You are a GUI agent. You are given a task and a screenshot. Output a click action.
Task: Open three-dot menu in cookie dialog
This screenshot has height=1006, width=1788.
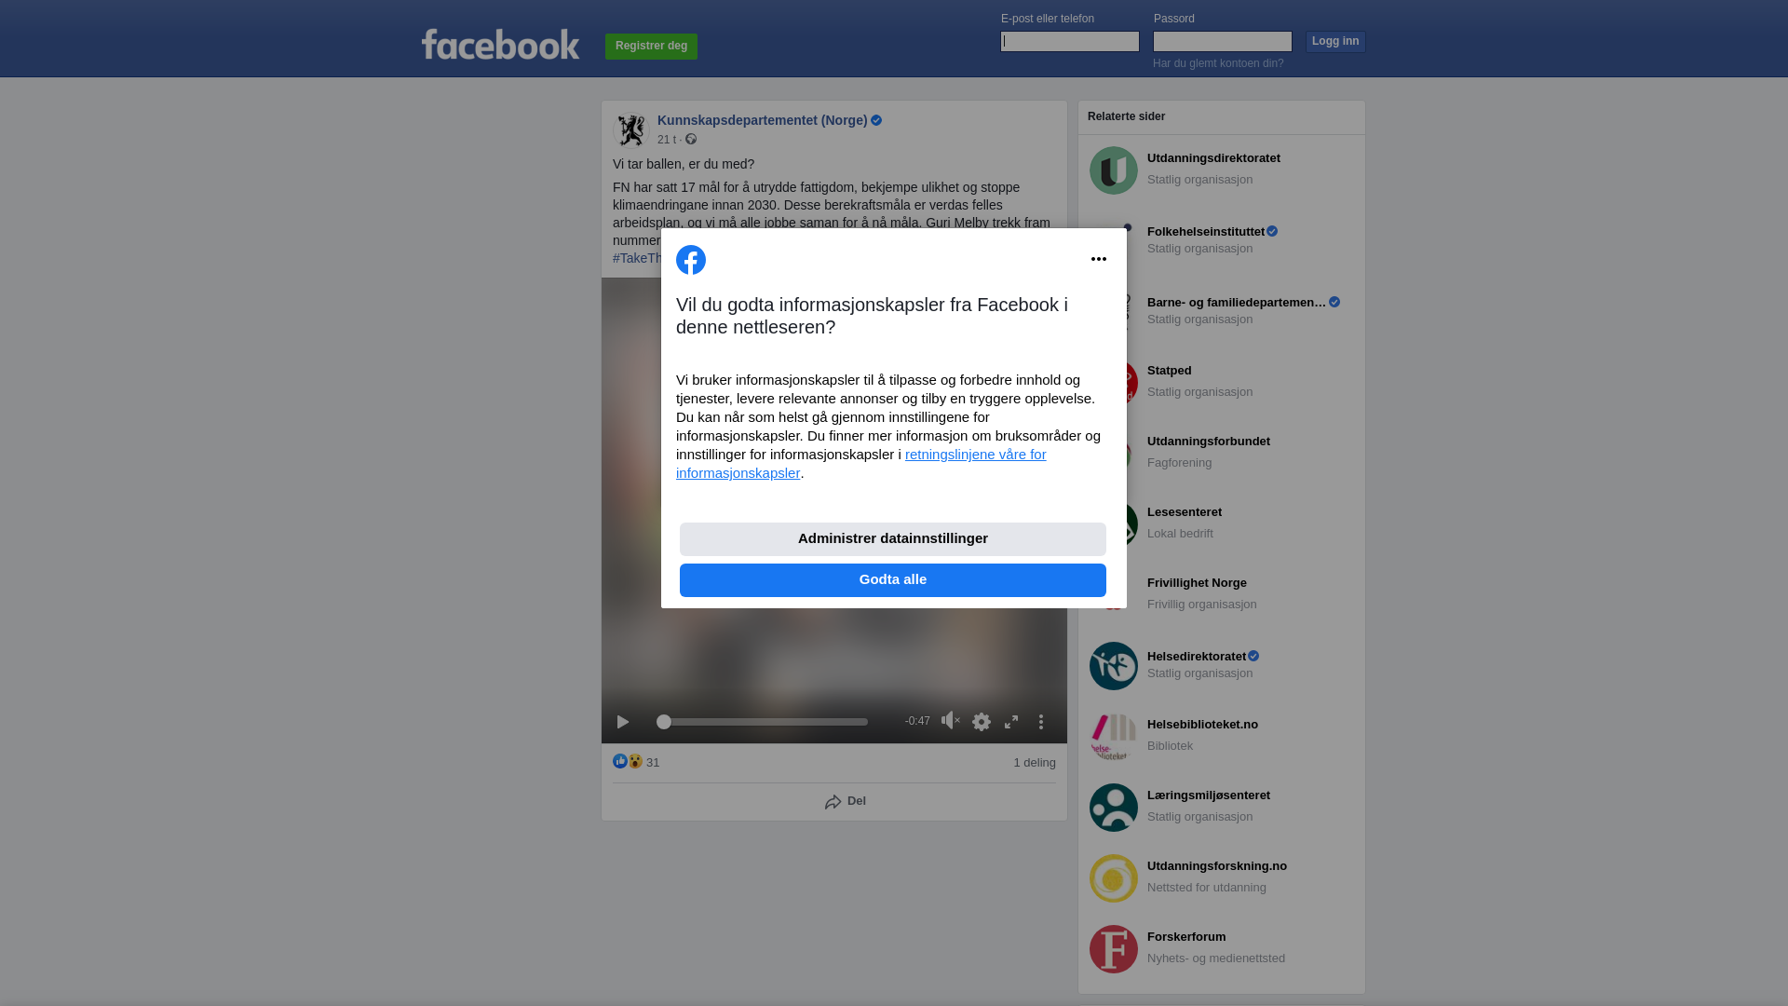click(x=1099, y=259)
